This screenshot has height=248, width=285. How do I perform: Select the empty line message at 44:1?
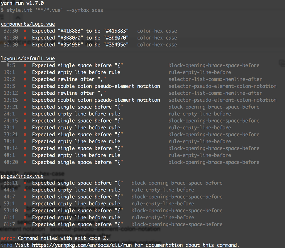click(x=76, y=190)
